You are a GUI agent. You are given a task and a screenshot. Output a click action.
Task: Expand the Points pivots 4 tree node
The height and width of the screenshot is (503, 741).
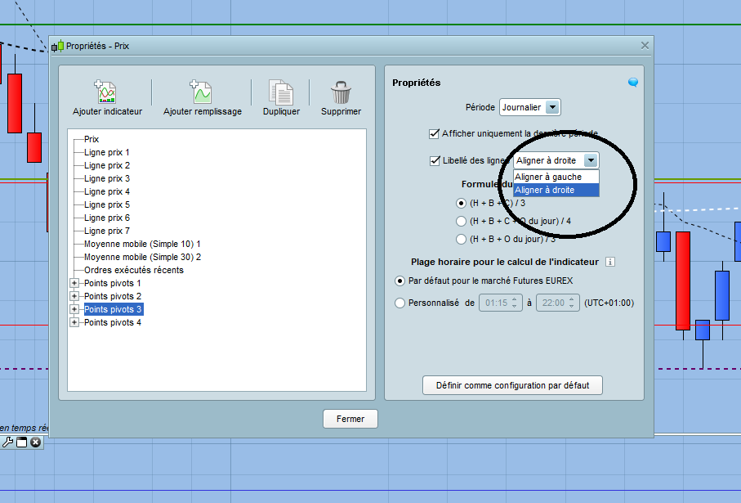pos(74,322)
